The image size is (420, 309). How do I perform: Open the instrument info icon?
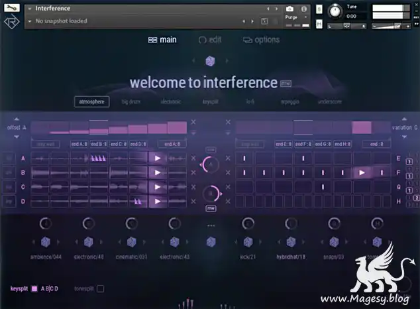click(x=304, y=9)
